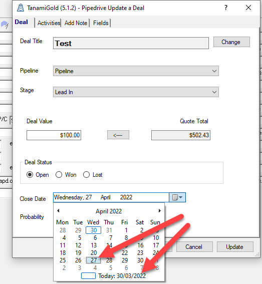Click the Deal Title field showing Test
262x284 pixels.
pyautogui.click(x=131, y=43)
